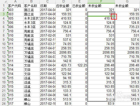This screenshot has height=106, width=140.
Task: Select 298.48 in column F
Action: (x=101, y=65)
